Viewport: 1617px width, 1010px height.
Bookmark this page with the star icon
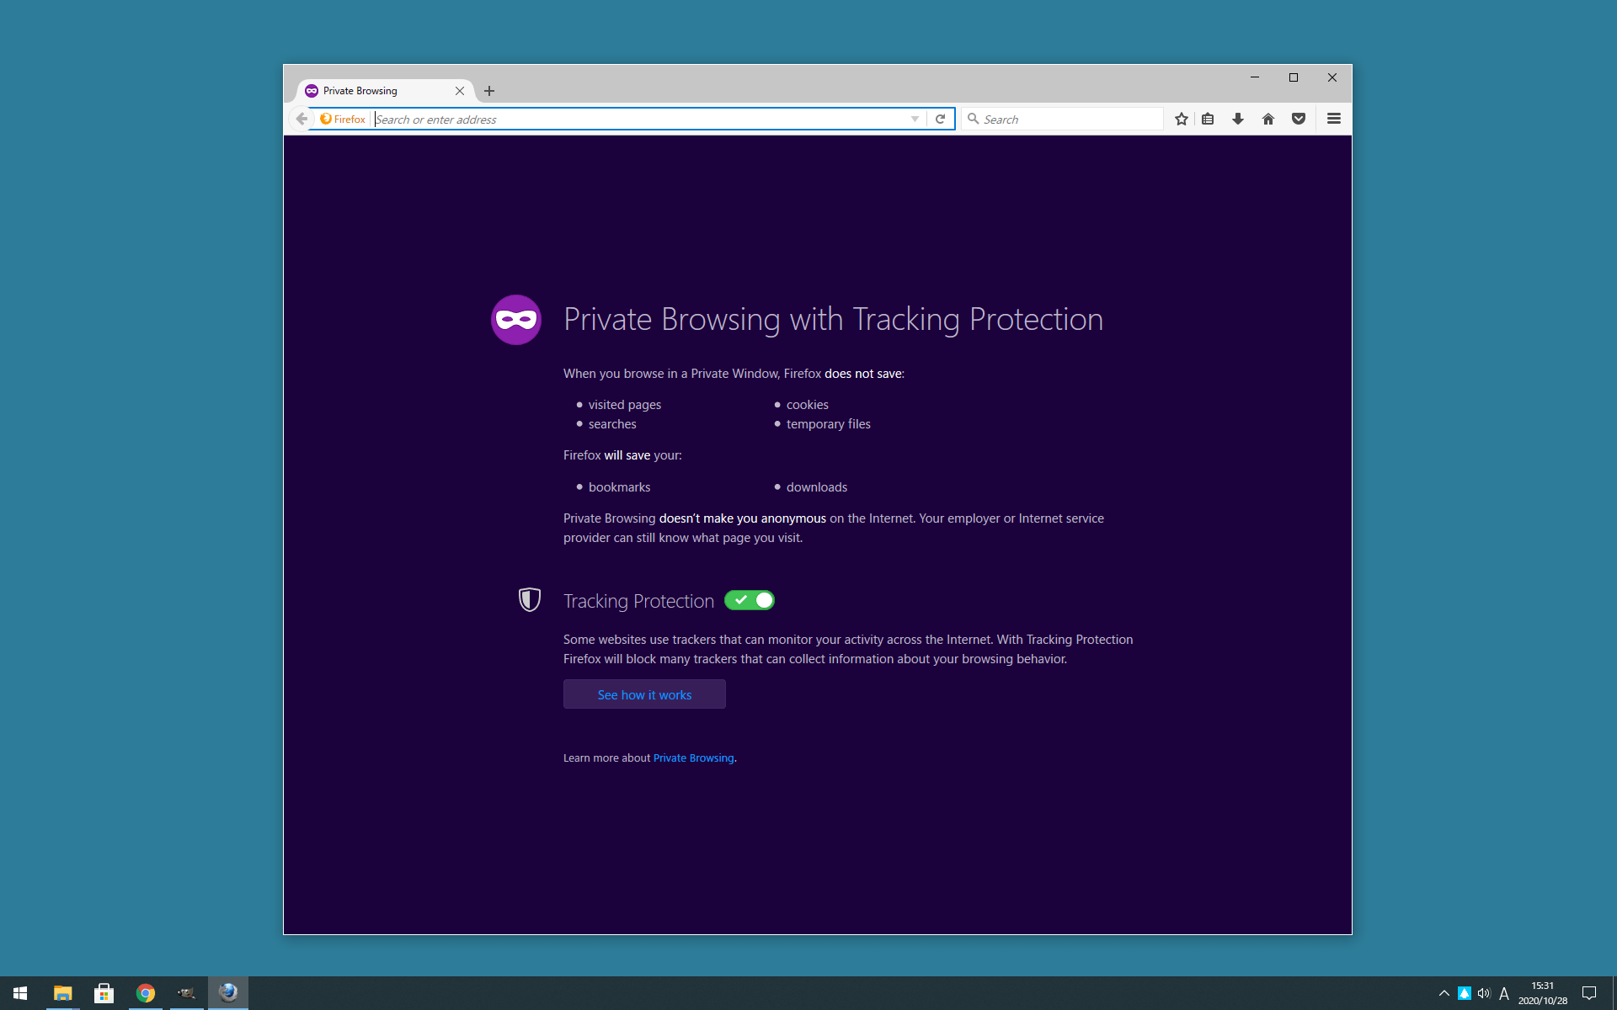pyautogui.click(x=1182, y=119)
